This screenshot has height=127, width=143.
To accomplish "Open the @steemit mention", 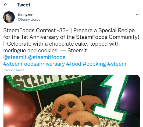I will coord(15,57).
